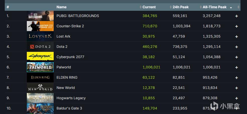
Task: Select ELDEN RING current value 63,122
Action: click(x=149, y=77)
